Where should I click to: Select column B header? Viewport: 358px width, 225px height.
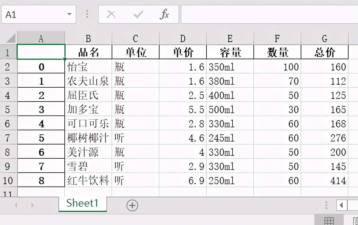pos(88,38)
